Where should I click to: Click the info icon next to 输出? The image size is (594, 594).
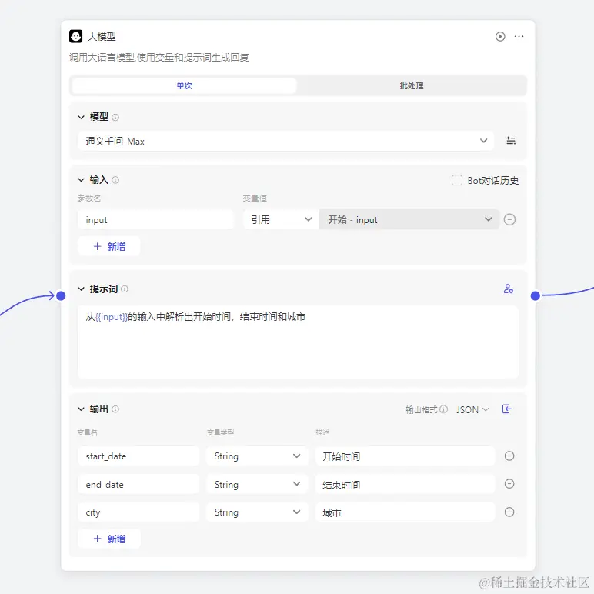coord(115,409)
